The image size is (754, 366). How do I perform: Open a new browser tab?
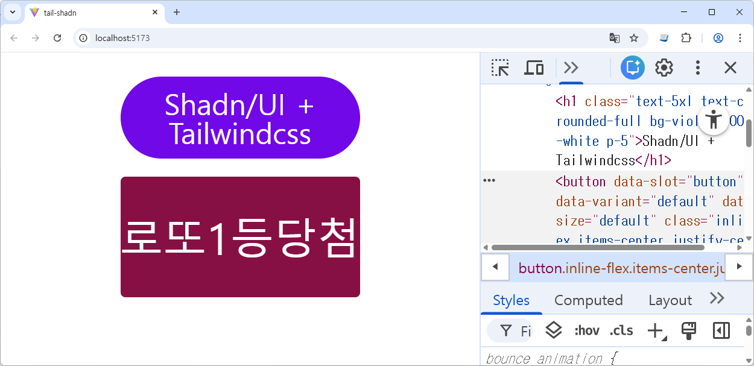pos(177,12)
